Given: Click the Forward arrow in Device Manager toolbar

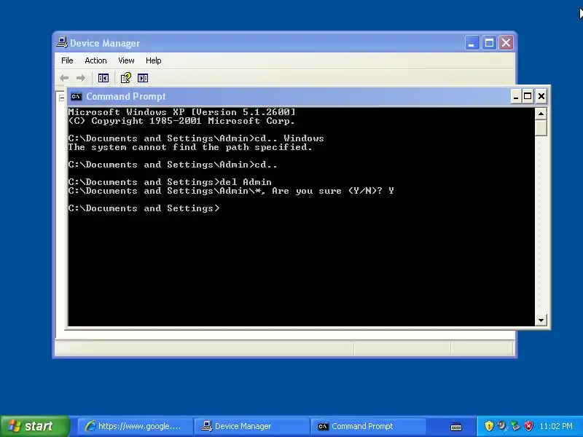Looking at the screenshot, I should coord(81,78).
